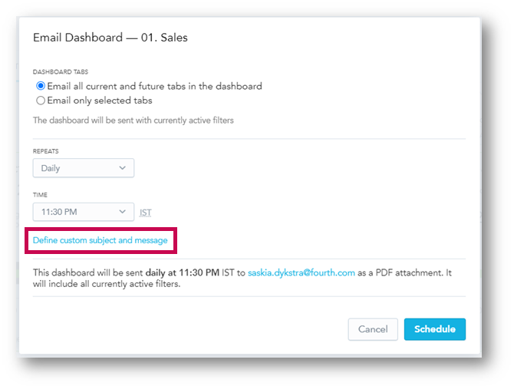Click the chevron arrow in Daily dropdown
Screen dimensions: 514x386
(x=122, y=168)
